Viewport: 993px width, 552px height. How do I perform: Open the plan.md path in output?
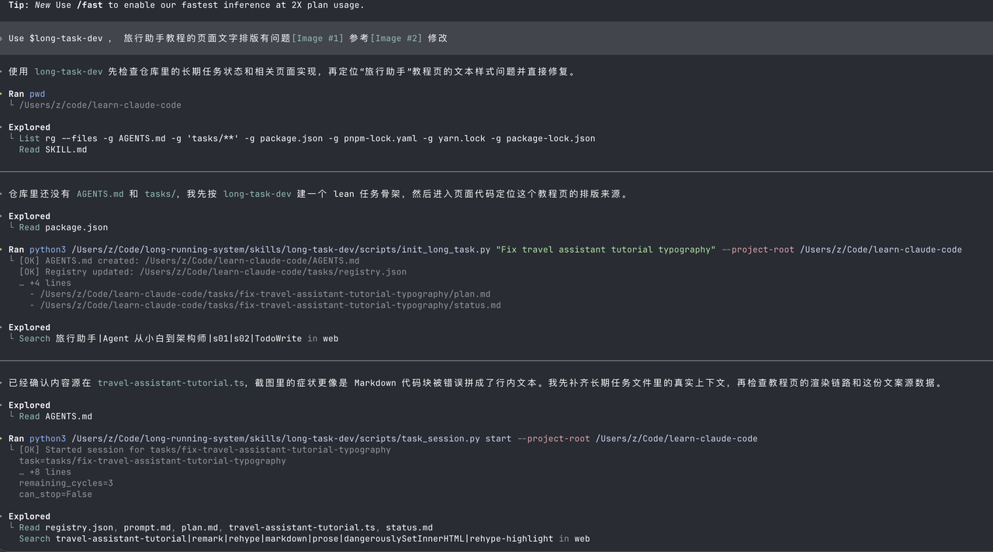(265, 294)
